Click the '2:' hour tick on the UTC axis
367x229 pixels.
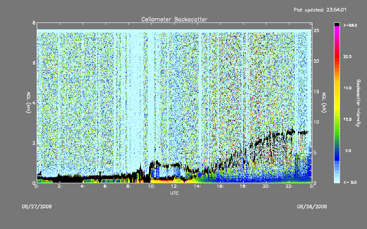pos(60,186)
